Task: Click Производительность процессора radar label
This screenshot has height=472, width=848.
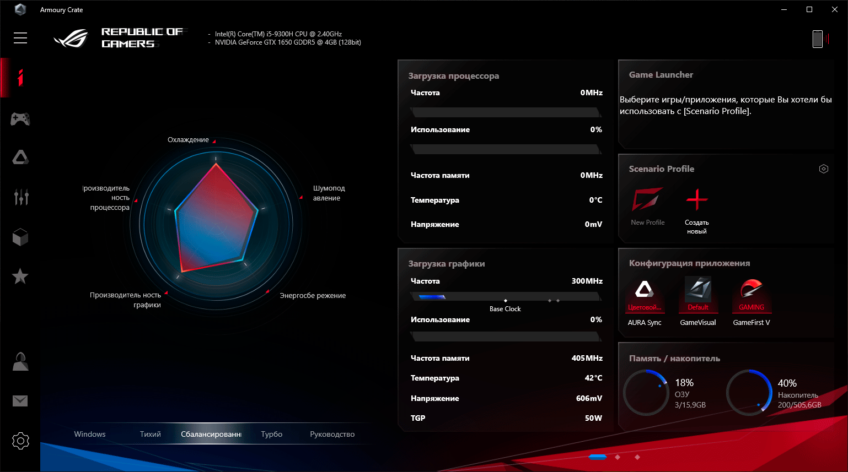Action: tap(106, 198)
